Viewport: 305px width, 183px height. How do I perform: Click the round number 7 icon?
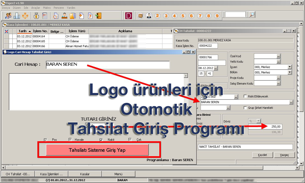pyautogui.click(x=200, y=16)
